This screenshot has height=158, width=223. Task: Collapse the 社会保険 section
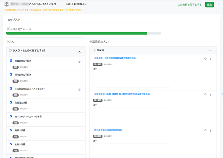210,50
